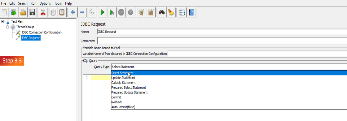Click the Clear results broom icon
Screen dimensions: 347x121
(x=141, y=12)
